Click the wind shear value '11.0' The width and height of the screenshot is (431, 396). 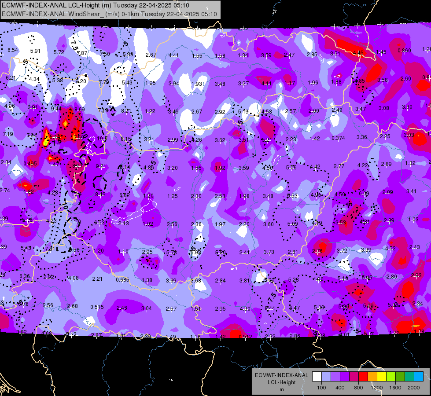pos(76,221)
